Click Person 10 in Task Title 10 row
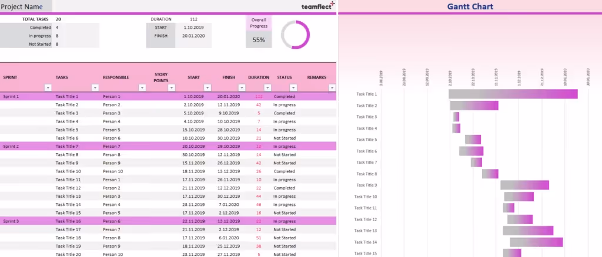This screenshot has height=257, width=602. coord(113,171)
